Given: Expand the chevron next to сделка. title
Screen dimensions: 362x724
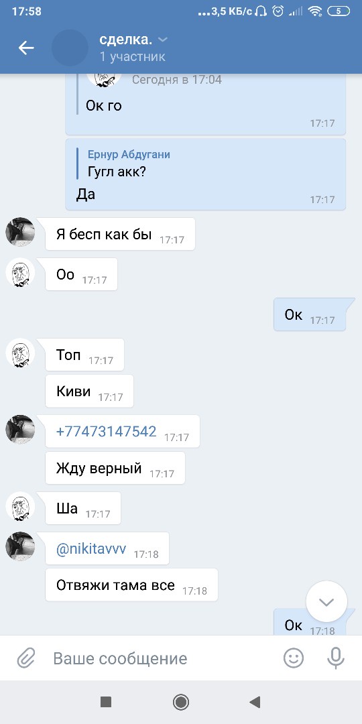Looking at the screenshot, I should click(x=162, y=40).
